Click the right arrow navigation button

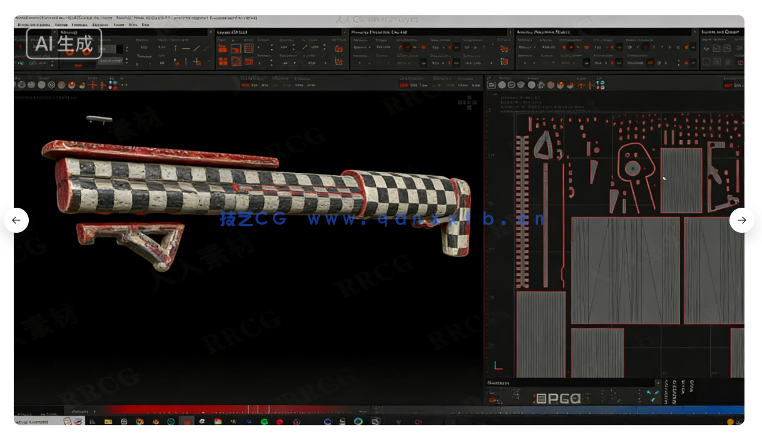point(741,220)
